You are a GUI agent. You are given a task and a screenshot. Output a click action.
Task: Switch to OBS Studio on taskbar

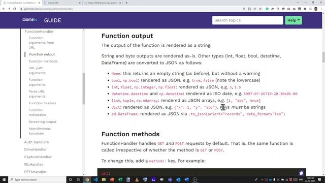(x=195, y=179)
